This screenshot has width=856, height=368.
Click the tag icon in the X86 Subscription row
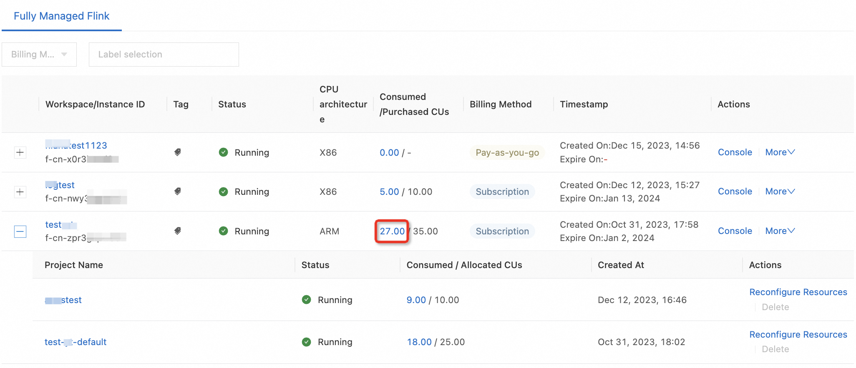pos(178,191)
